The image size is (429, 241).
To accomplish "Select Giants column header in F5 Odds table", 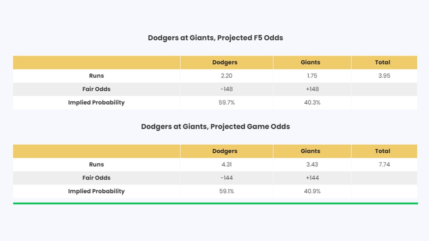I will click(x=310, y=62).
